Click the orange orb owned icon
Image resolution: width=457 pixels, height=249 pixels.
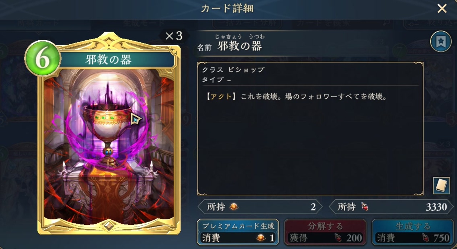[233, 206]
